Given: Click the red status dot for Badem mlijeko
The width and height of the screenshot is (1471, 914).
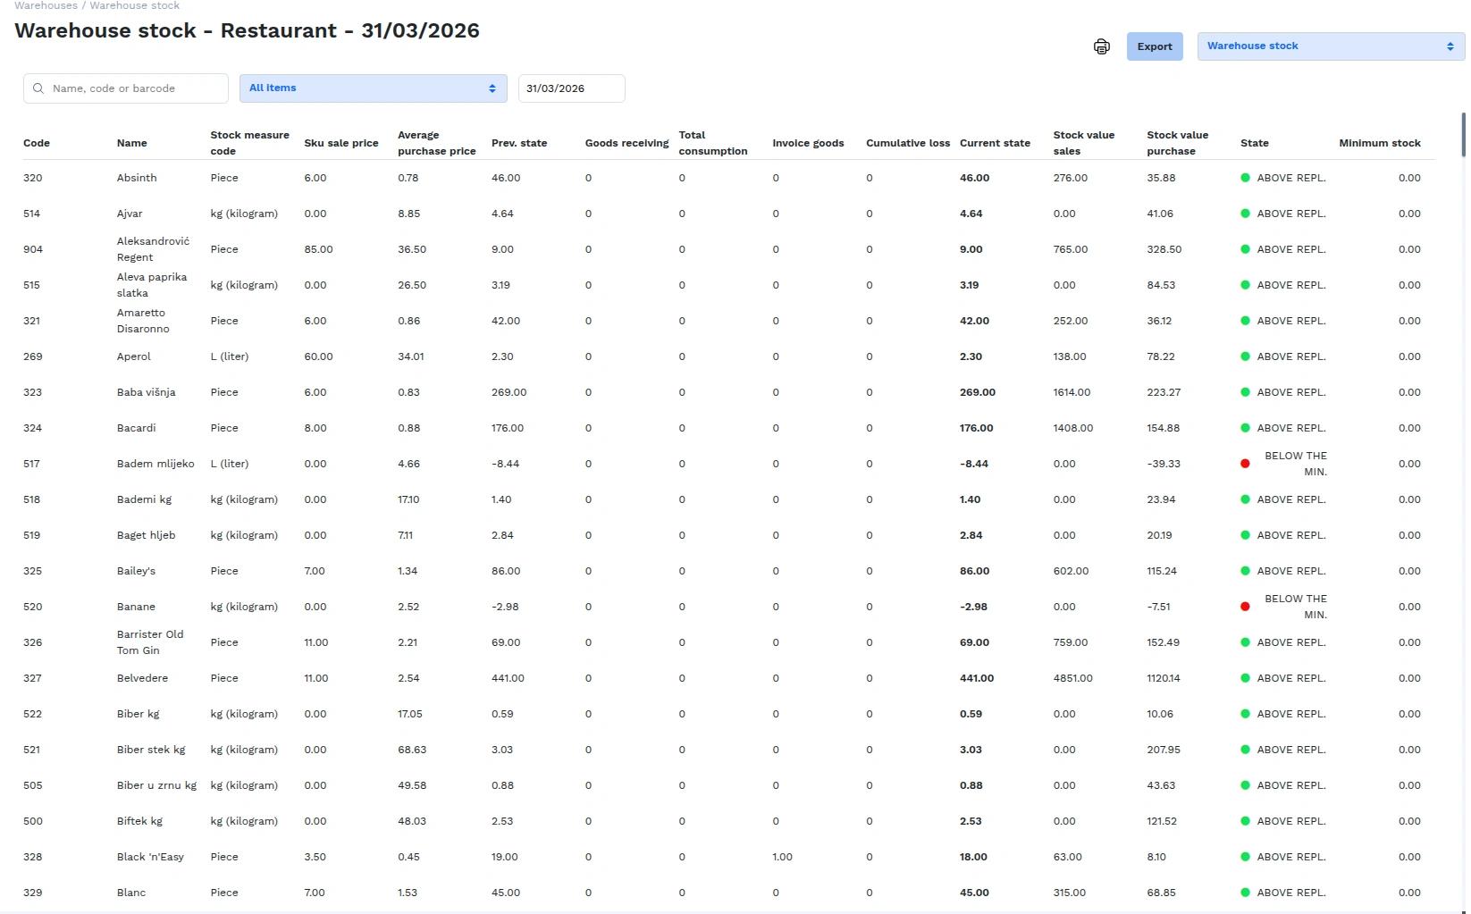Looking at the screenshot, I should coord(1244,464).
